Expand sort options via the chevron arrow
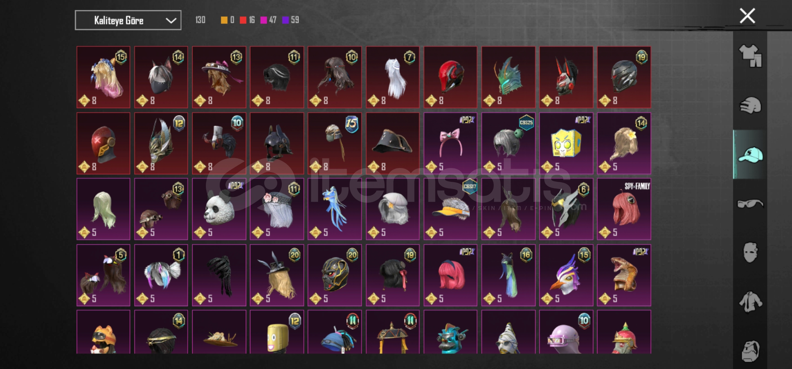Image resolution: width=792 pixels, height=369 pixels. (171, 20)
